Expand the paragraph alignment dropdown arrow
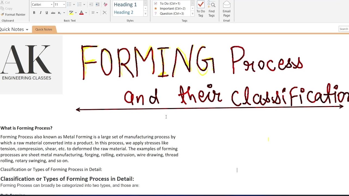Image resolution: width=349 pixels, height=196 pixels. pyautogui.click(x=97, y=13)
